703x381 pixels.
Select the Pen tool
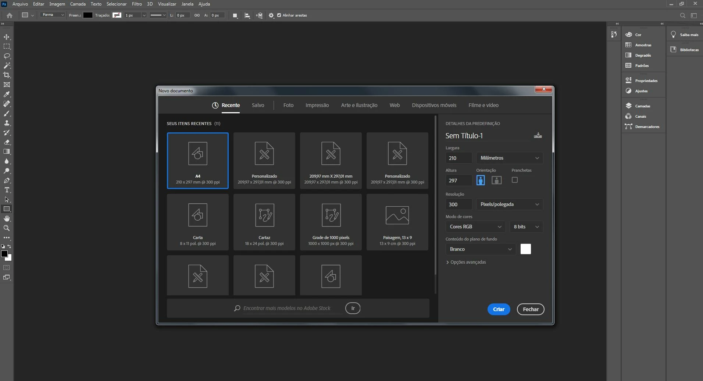(x=7, y=180)
